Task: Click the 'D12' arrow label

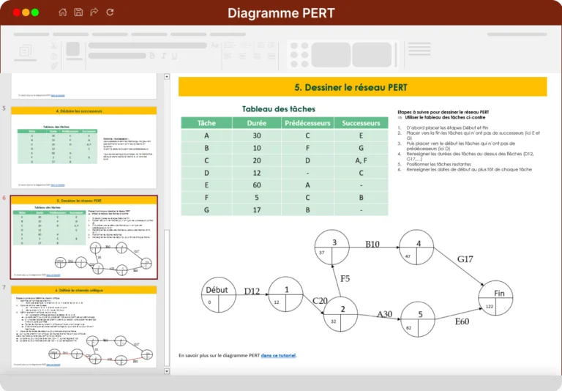Action: [x=252, y=291]
